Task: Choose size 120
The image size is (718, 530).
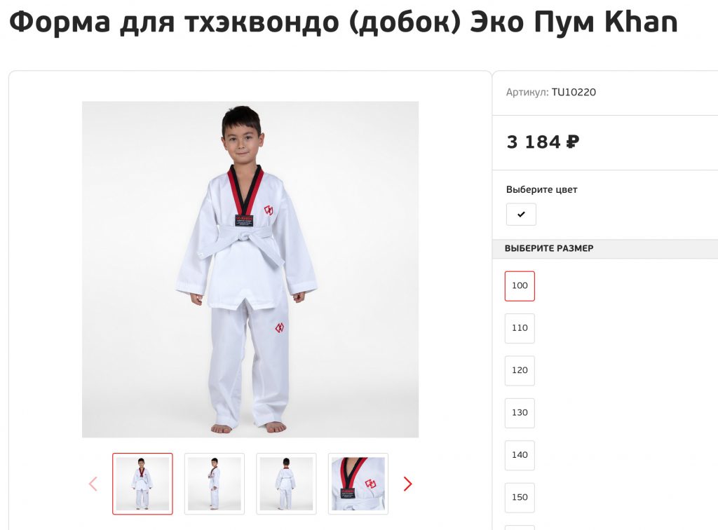Action: 520,371
